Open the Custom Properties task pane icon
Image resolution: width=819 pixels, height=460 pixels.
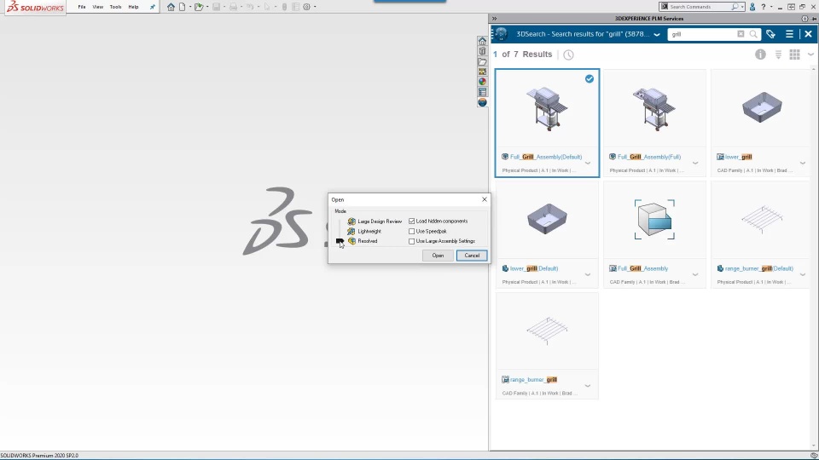(x=482, y=92)
